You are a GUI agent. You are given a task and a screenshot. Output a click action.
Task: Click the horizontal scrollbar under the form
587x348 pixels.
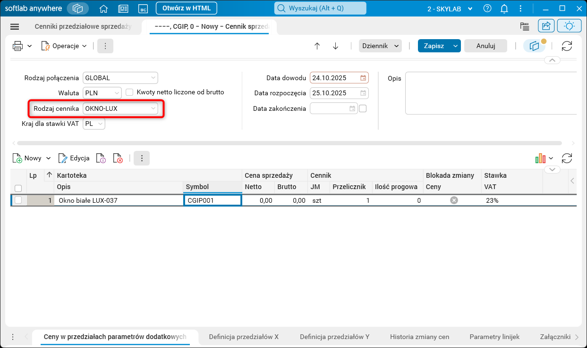(289, 143)
